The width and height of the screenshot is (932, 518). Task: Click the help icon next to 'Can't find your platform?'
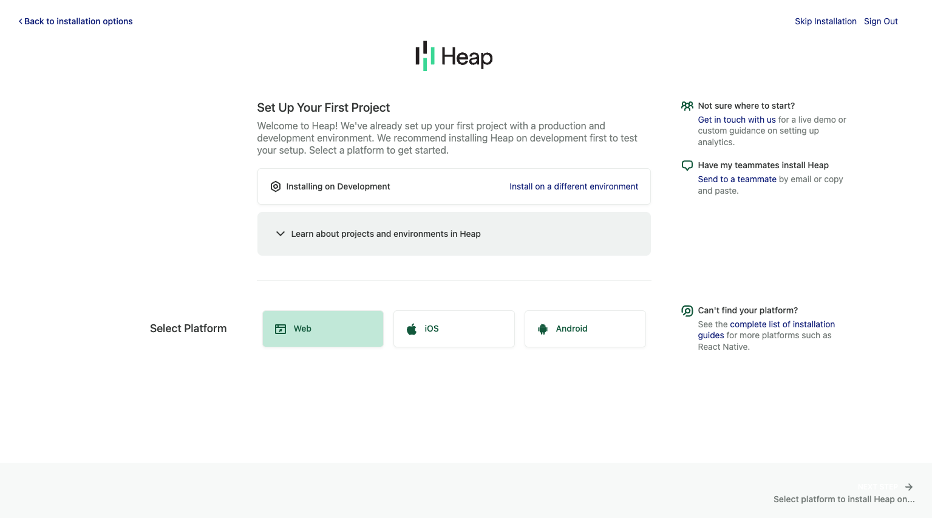pyautogui.click(x=687, y=310)
